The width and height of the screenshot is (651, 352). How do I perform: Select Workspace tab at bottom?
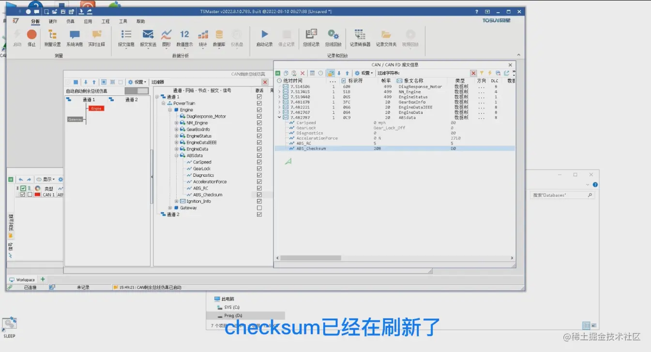click(x=22, y=279)
